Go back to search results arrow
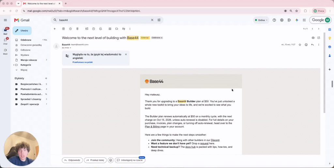This screenshot has width=334, height=168. pyautogui.click(x=55, y=29)
